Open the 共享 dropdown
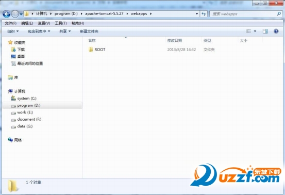The height and width of the screenshot is (195, 285). coord(65,31)
